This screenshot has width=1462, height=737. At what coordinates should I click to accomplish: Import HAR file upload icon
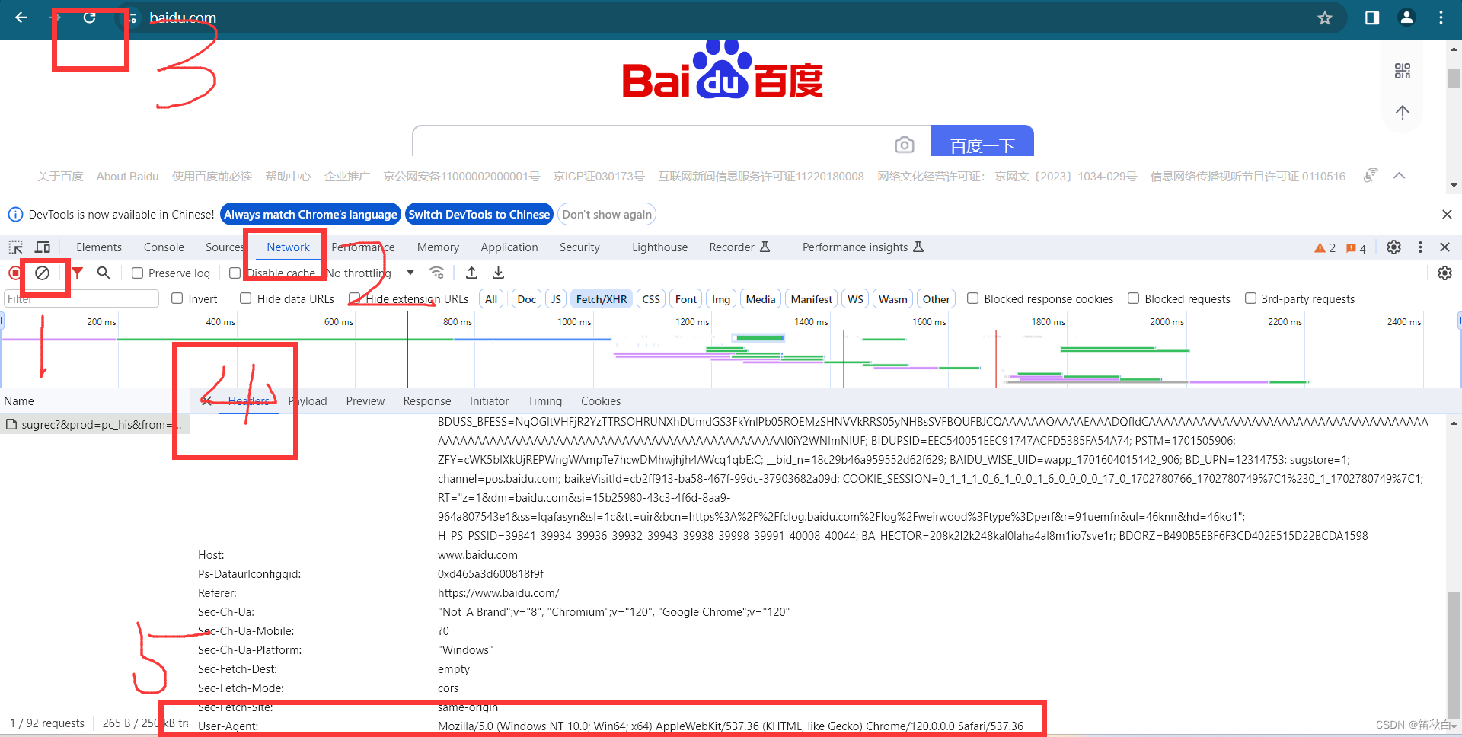[472, 273]
